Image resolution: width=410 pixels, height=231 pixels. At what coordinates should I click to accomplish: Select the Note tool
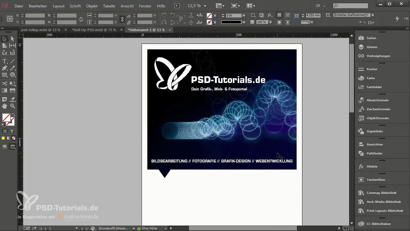(x=4, y=99)
